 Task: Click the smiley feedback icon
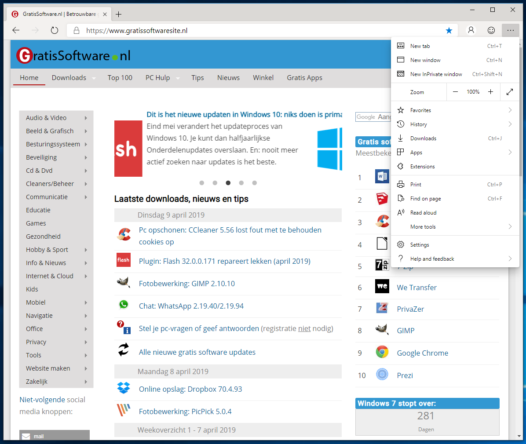pyautogui.click(x=491, y=30)
